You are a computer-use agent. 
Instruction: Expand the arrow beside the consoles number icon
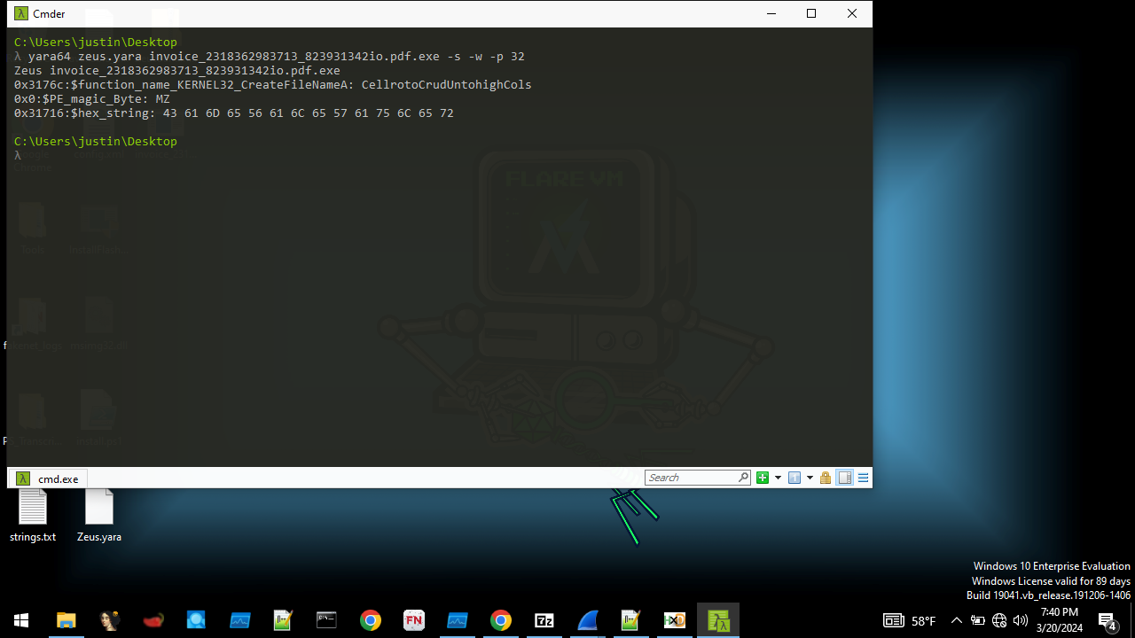pyautogui.click(x=810, y=478)
